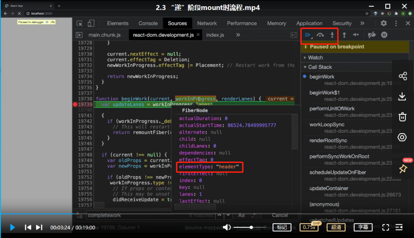Open main.chunk.js file tab
414x238 pixels.
104,35
